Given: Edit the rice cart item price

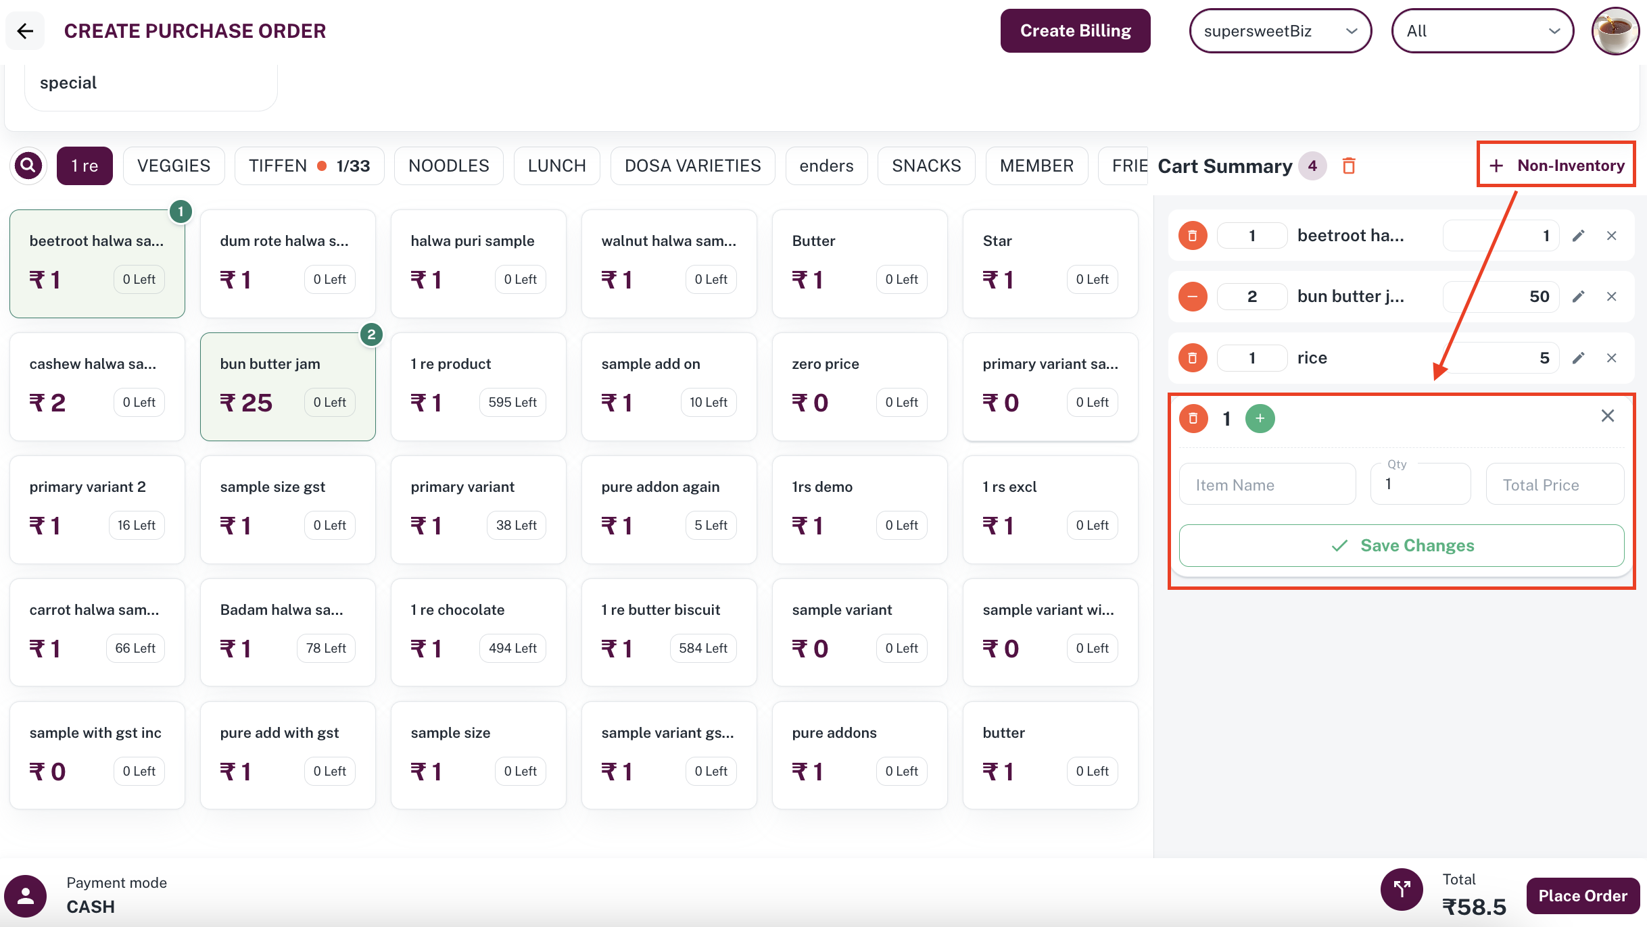Looking at the screenshot, I should 1578,358.
